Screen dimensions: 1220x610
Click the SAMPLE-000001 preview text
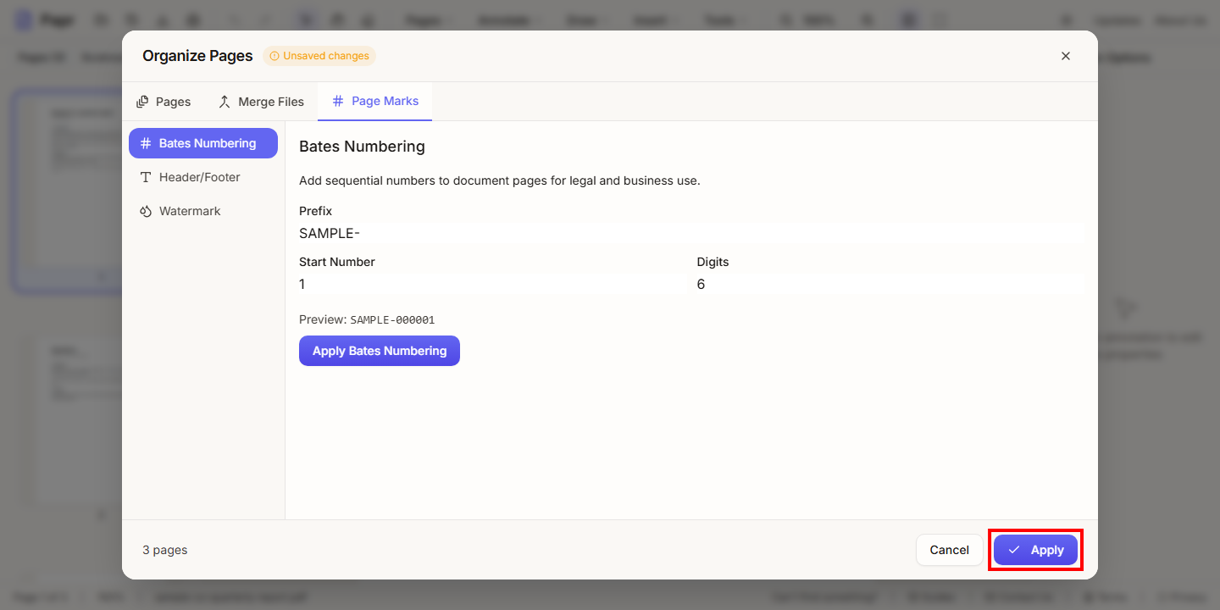pyautogui.click(x=392, y=320)
